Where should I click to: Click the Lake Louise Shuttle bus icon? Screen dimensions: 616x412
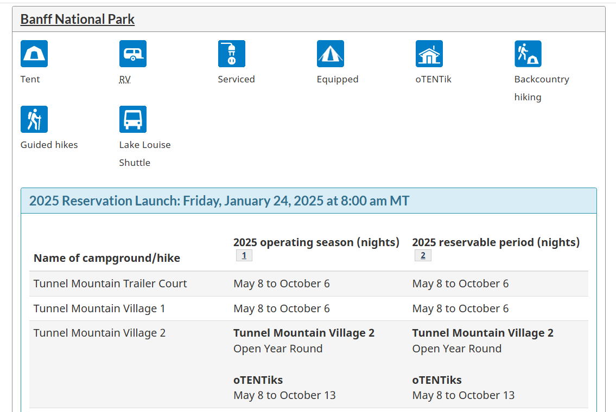coord(133,119)
